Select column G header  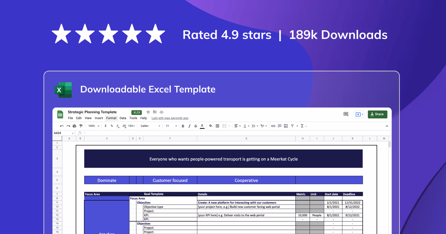pyautogui.click(x=246, y=138)
